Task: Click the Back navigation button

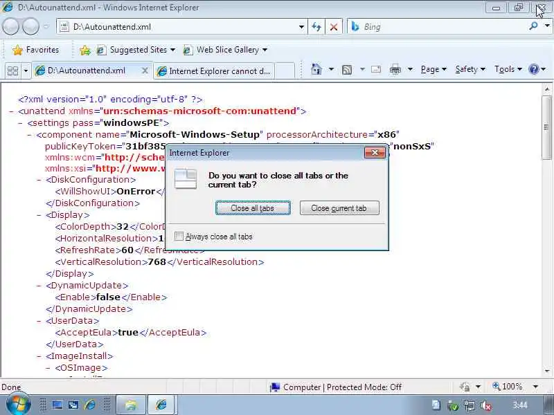Action: [x=10, y=27]
